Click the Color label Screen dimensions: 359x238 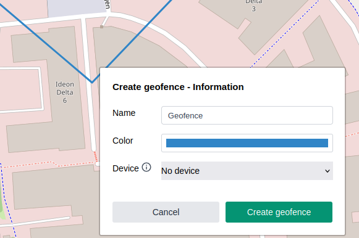coord(123,141)
